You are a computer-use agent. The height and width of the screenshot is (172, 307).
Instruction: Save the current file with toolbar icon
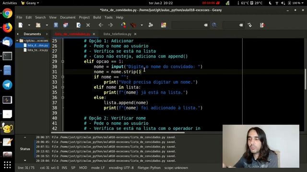point(56,25)
